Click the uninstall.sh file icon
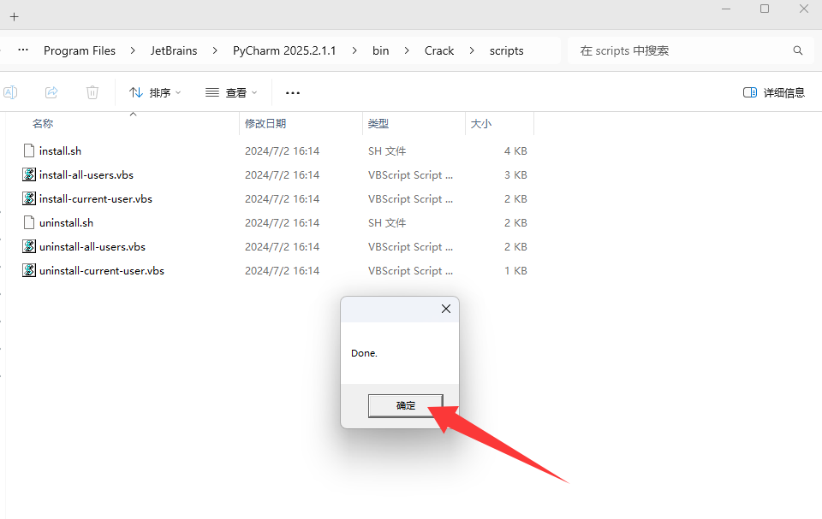This screenshot has height=519, width=822. click(x=29, y=222)
